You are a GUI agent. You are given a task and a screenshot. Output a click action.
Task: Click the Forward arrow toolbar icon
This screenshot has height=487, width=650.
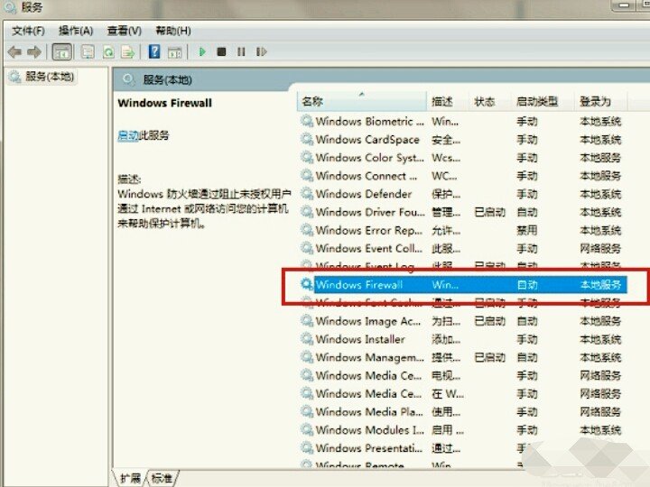[x=34, y=52]
